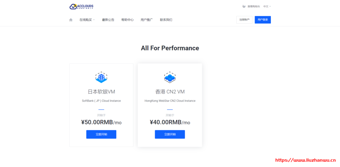The width and height of the screenshot is (340, 167).
Task: Open the 查看购物车 link
Action: point(254,6)
